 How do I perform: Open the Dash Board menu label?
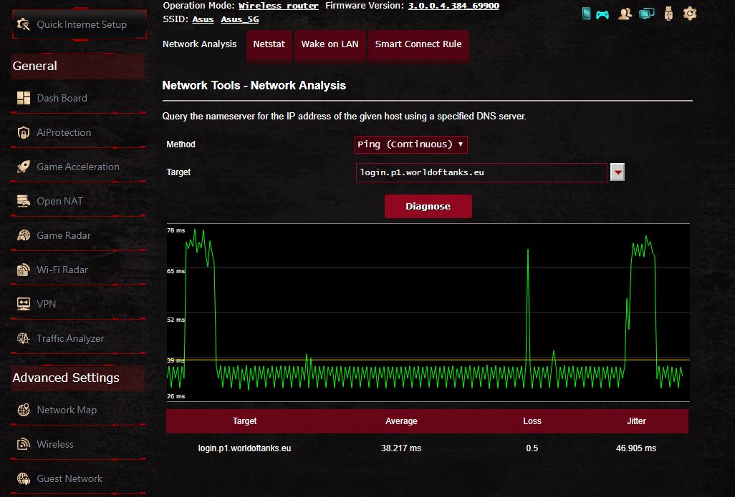click(x=62, y=98)
